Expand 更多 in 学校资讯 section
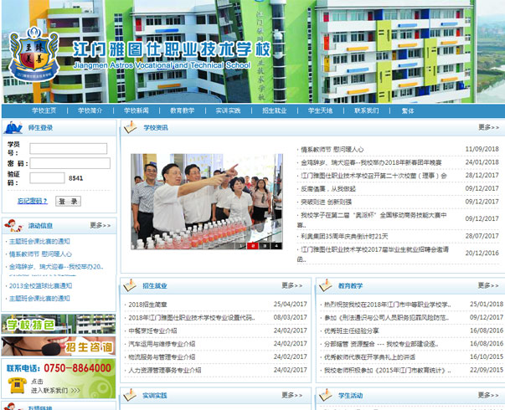The image size is (505, 410). coord(488,128)
